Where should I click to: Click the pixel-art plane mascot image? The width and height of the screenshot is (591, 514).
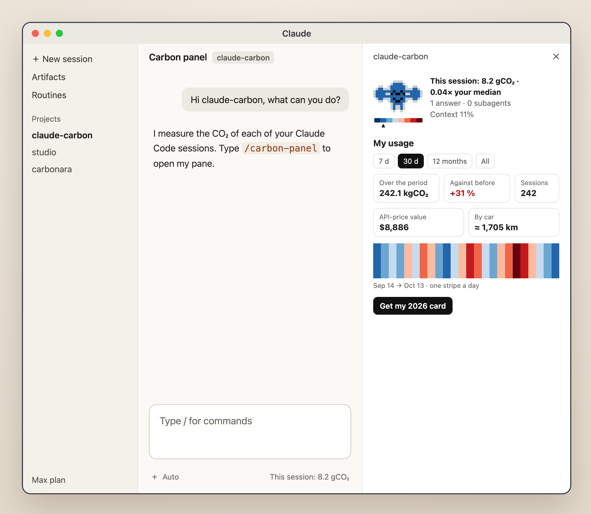point(398,96)
